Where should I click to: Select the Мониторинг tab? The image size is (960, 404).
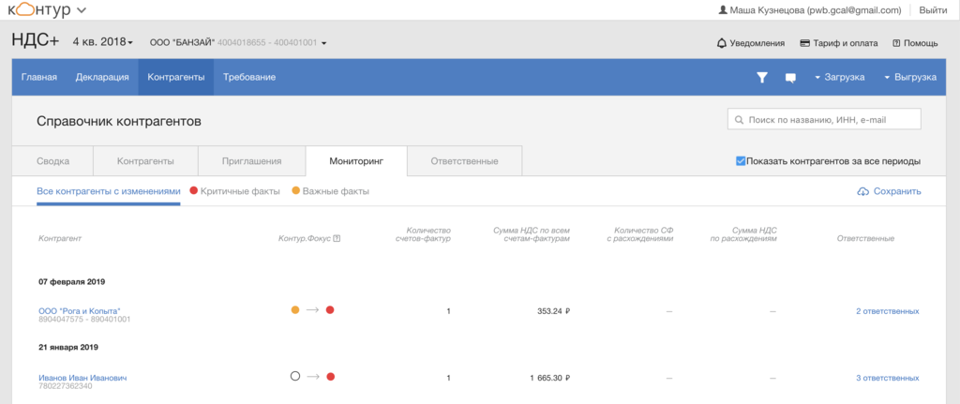click(355, 161)
